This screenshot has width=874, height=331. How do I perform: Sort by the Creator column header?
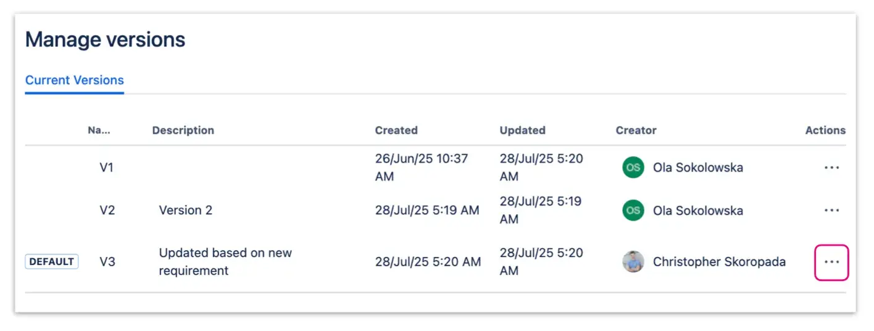pyautogui.click(x=636, y=130)
